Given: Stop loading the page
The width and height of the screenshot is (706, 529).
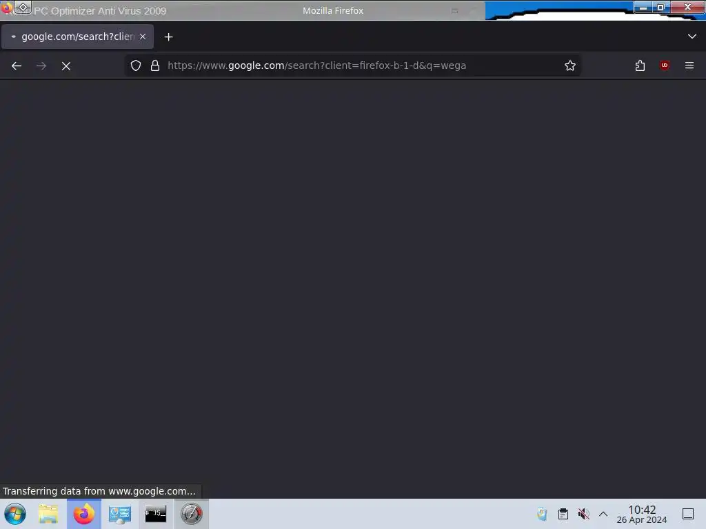Looking at the screenshot, I should [x=66, y=66].
